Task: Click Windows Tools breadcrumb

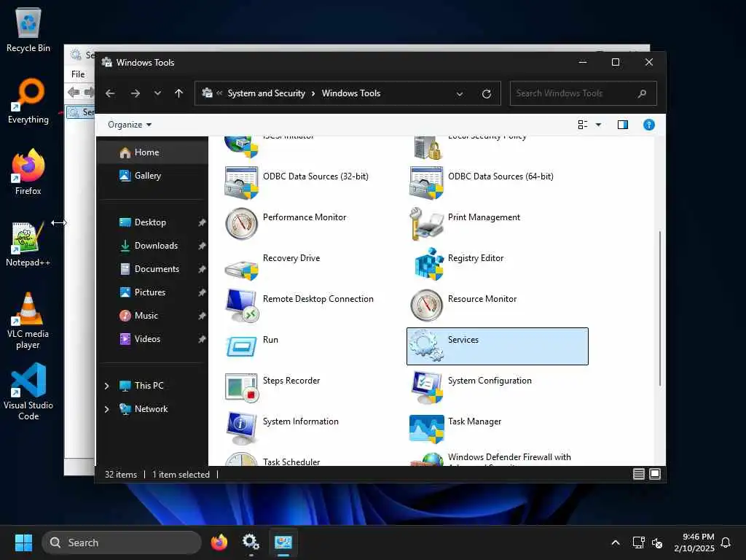Action: tap(351, 93)
